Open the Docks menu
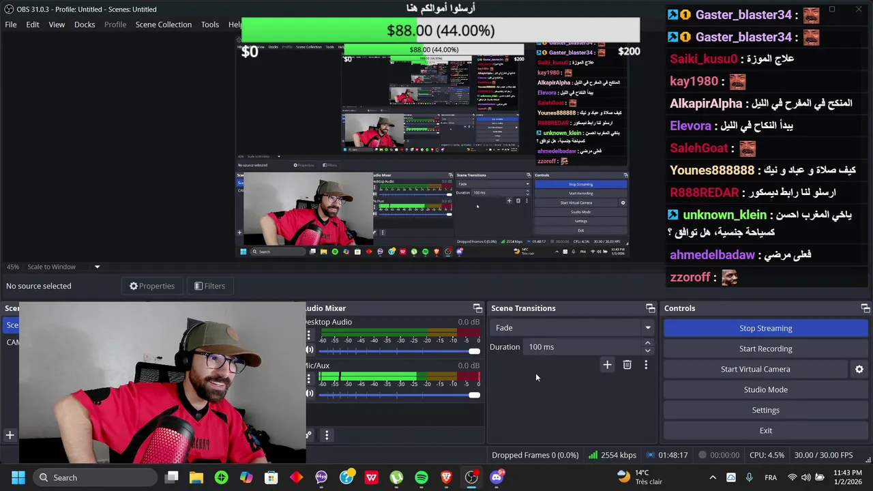 [85, 25]
